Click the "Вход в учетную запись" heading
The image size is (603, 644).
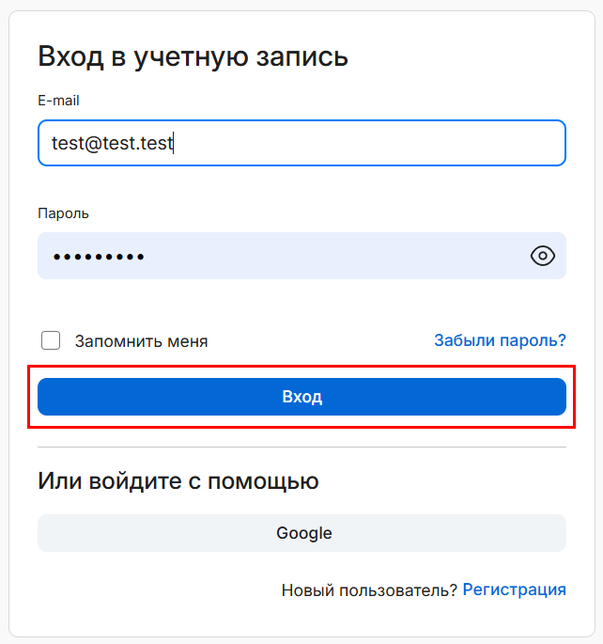[193, 56]
